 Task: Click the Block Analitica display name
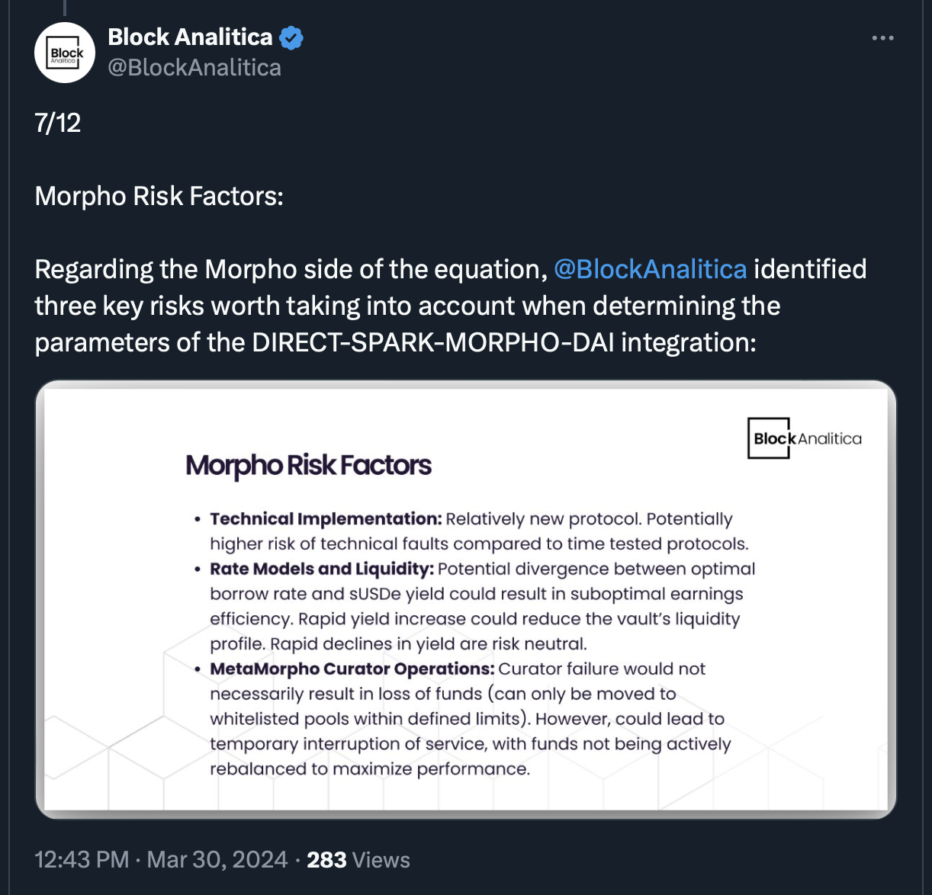click(x=190, y=37)
